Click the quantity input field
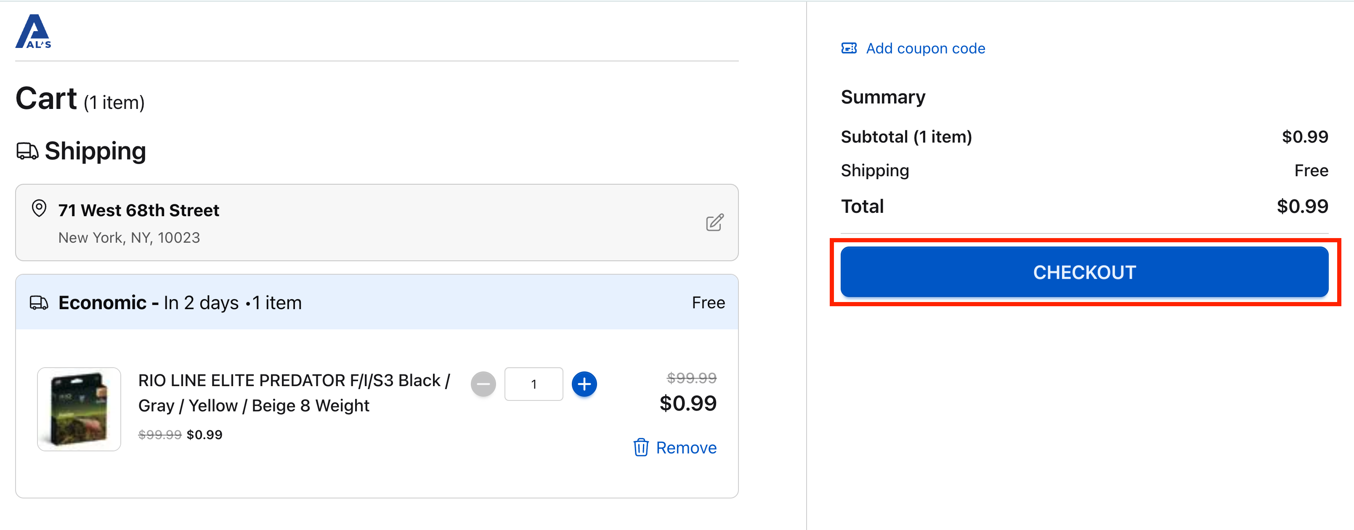 click(534, 384)
